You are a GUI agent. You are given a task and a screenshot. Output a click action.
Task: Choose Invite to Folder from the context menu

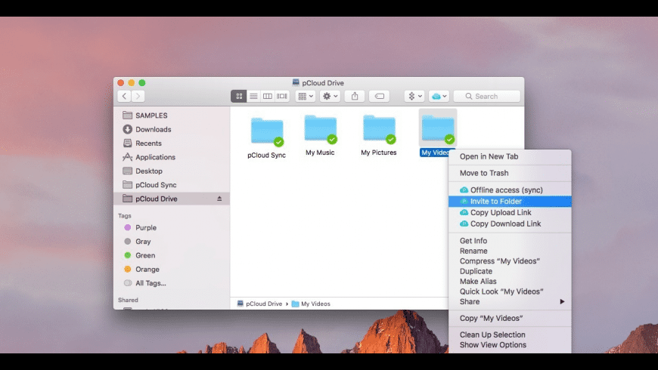coord(495,202)
